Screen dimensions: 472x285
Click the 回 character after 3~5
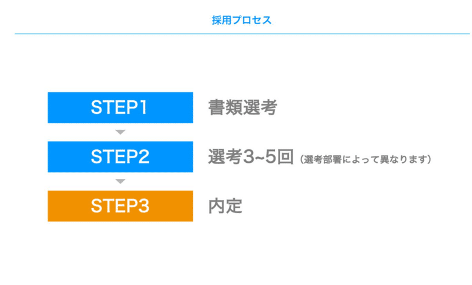[286, 157]
